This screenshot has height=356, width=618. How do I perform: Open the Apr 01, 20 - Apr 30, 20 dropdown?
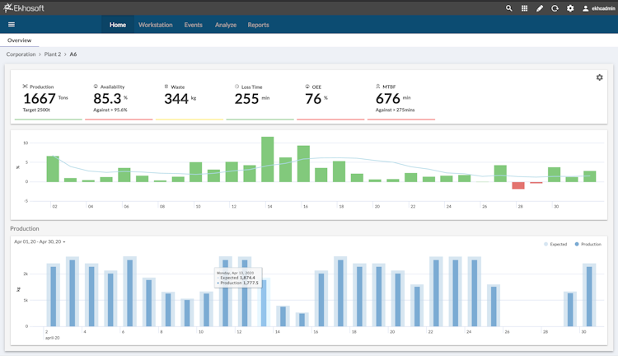point(40,241)
